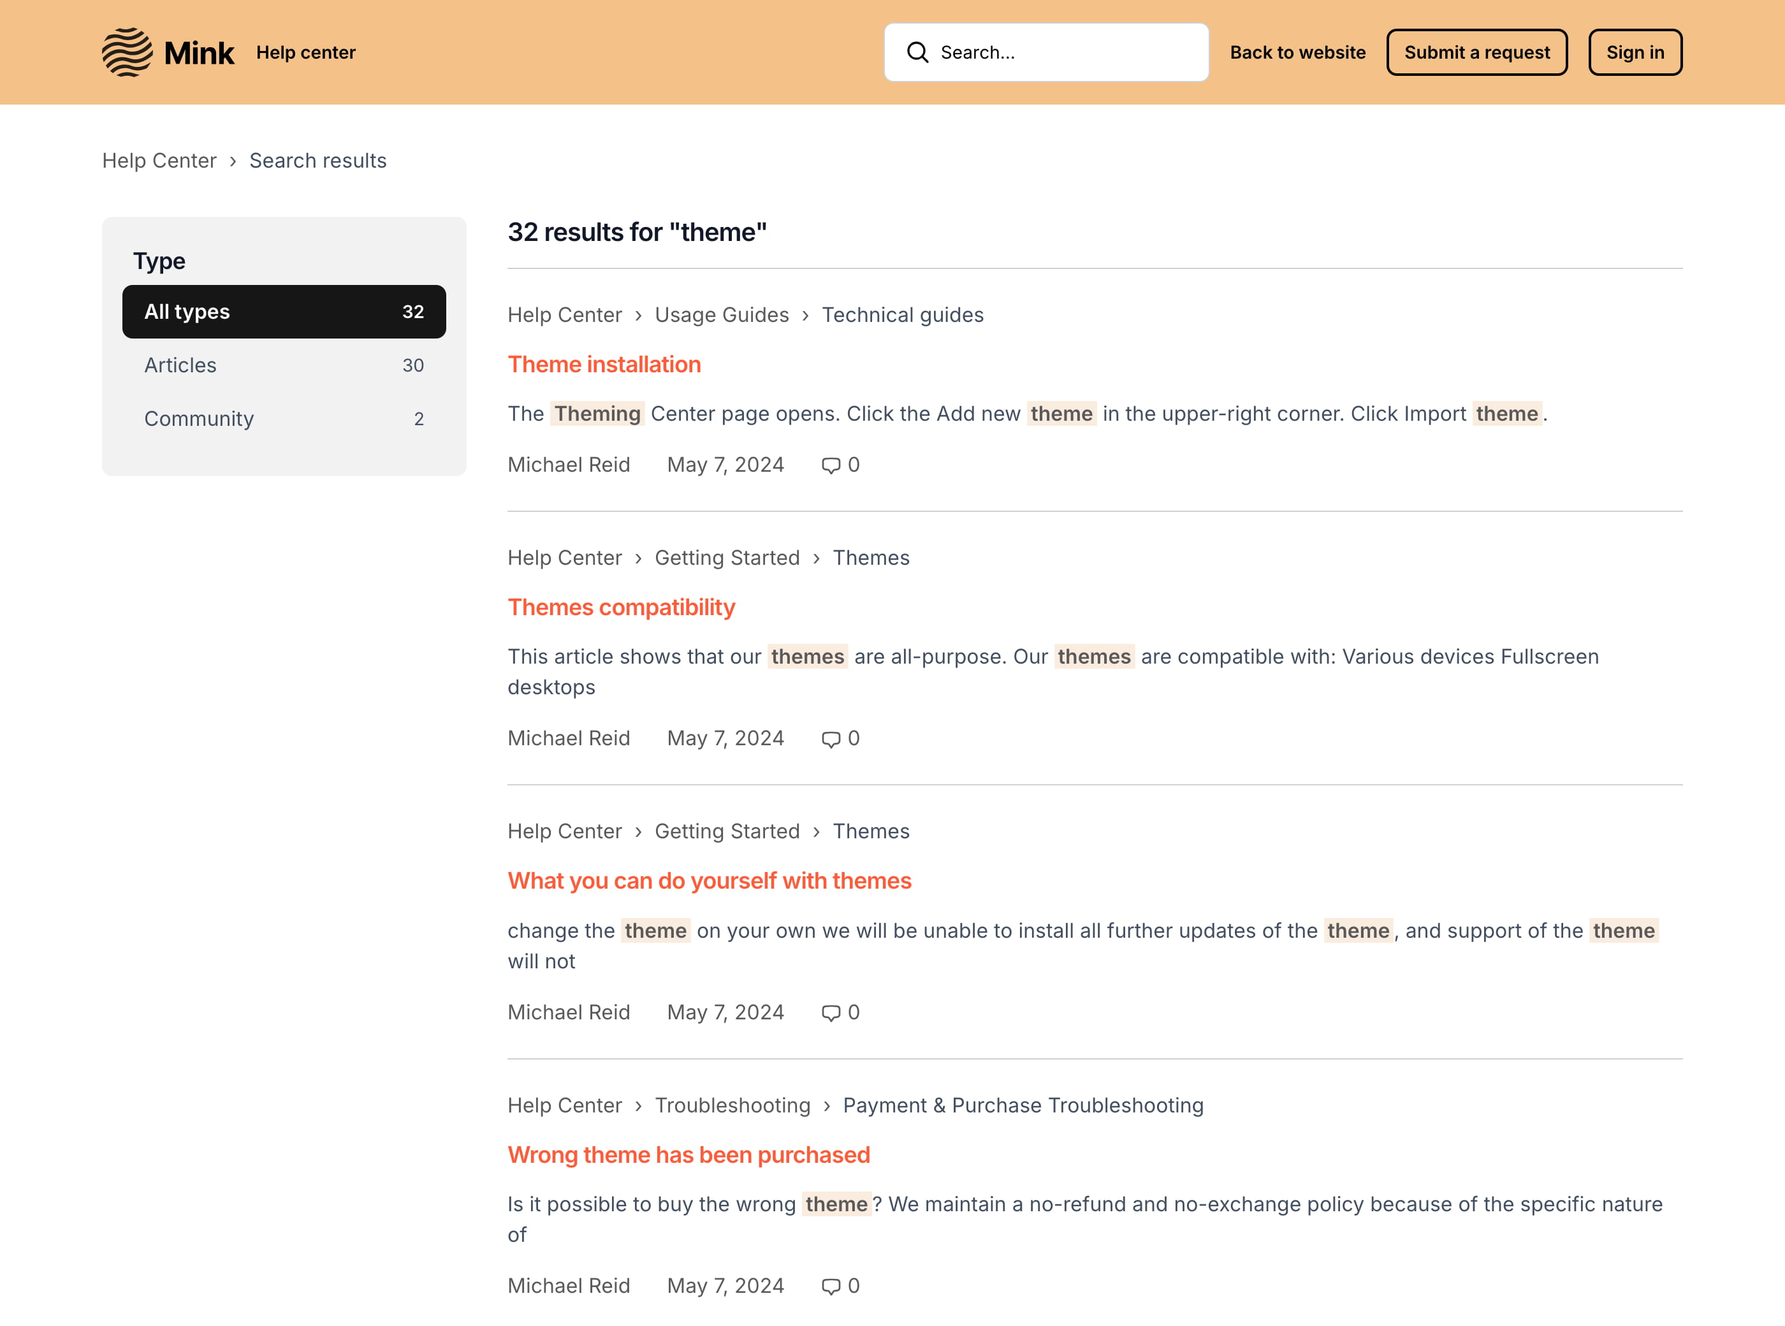1785x1326 pixels.
Task: Click comment icon under Themes compatibility
Action: tap(831, 739)
